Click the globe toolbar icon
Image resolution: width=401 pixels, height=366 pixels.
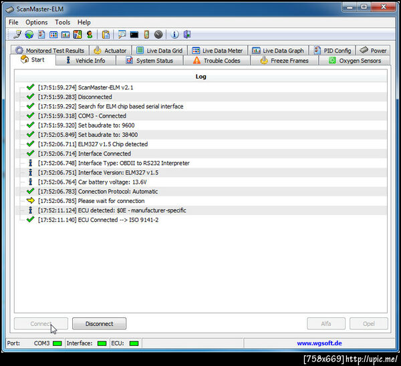point(29,34)
